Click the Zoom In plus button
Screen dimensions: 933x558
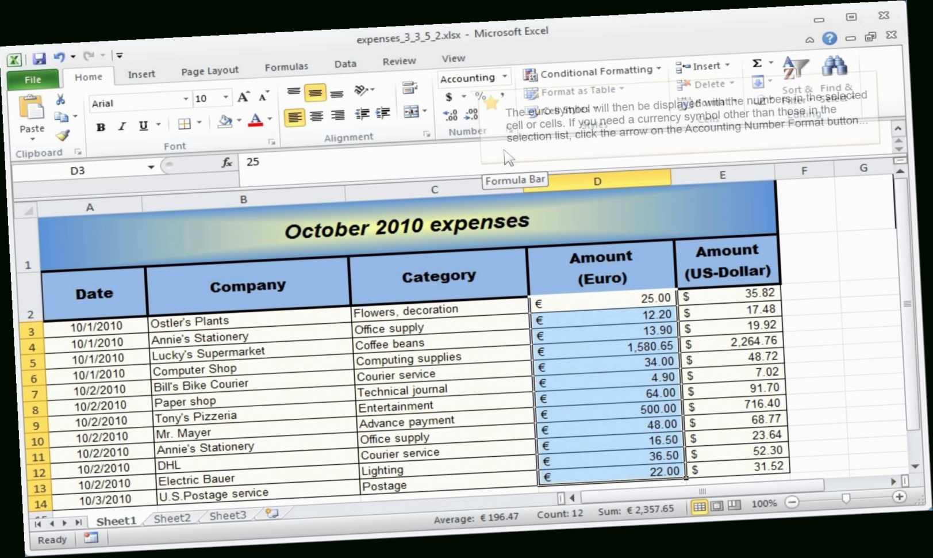coord(900,497)
